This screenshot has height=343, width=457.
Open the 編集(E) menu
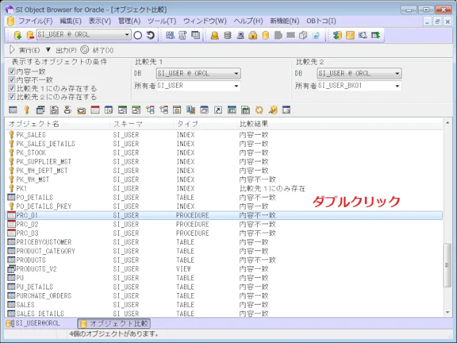(71, 21)
